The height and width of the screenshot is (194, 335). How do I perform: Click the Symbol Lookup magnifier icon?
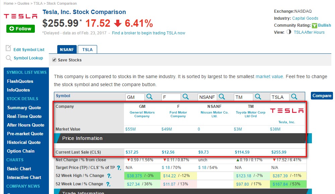(x=9, y=58)
